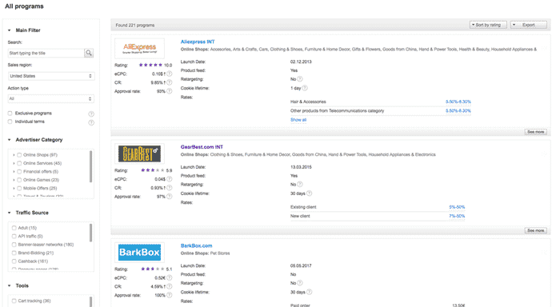Click Approval rate help icon for BarkBox
560x307 pixels.
coord(170,295)
